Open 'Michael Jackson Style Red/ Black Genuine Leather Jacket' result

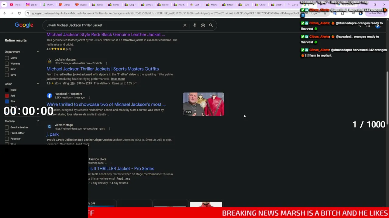tap(106, 35)
